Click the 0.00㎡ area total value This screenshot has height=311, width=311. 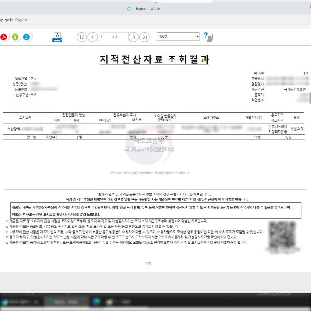pyautogui.click(x=163, y=137)
